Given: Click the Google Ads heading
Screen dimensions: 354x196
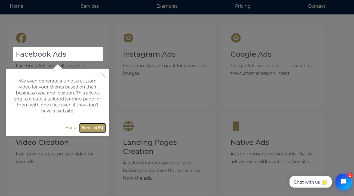Looking at the screenshot, I should pos(251,54).
